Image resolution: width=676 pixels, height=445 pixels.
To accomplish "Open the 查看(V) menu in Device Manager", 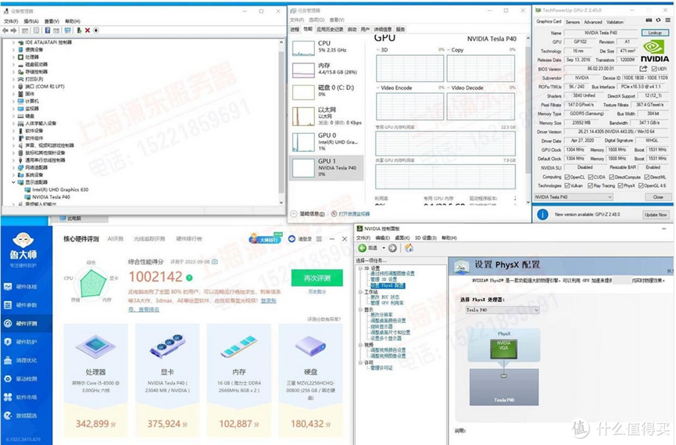I will tap(52, 21).
